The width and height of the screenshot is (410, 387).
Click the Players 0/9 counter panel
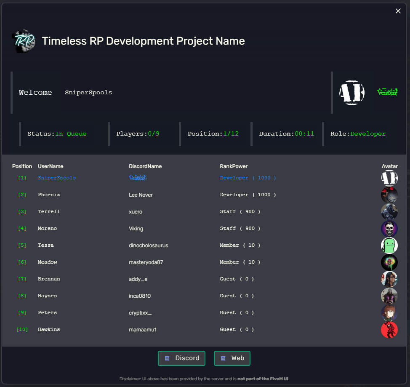coord(138,133)
